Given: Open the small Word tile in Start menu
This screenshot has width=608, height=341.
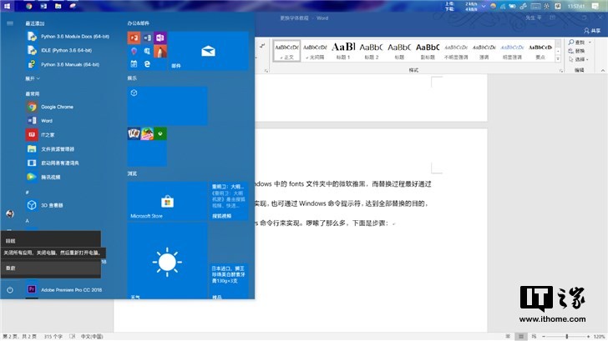Looking at the screenshot, I should point(147,38).
